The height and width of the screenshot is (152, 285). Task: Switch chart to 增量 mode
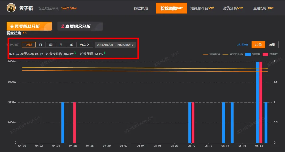point(272,45)
